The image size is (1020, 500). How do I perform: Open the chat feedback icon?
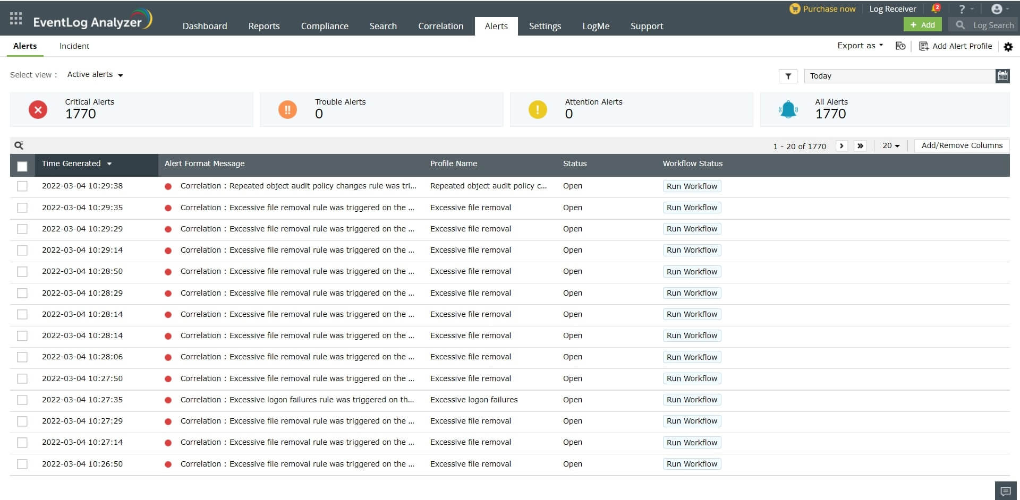click(1005, 491)
